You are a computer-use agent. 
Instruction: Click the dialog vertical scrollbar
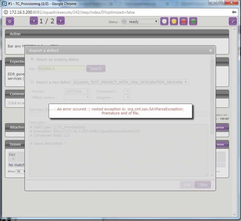pyautogui.click(x=212, y=97)
